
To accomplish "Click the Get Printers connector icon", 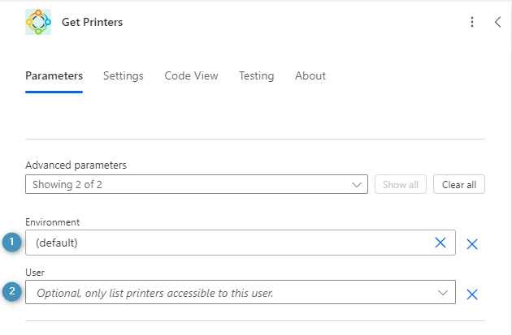I will [x=38, y=22].
